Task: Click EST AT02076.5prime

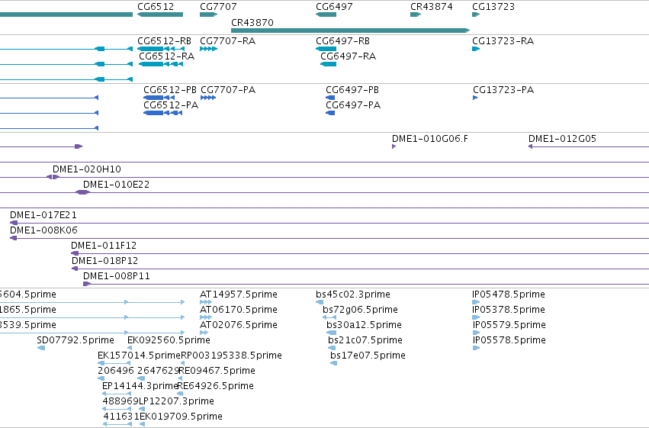Action: click(x=204, y=333)
